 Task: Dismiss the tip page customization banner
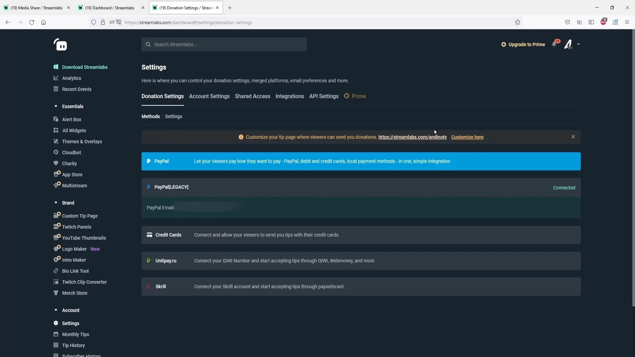(x=573, y=137)
